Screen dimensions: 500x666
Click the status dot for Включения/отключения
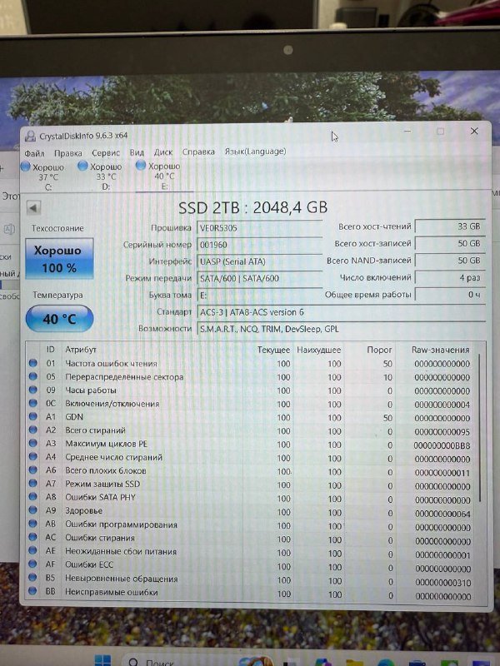(x=32, y=403)
